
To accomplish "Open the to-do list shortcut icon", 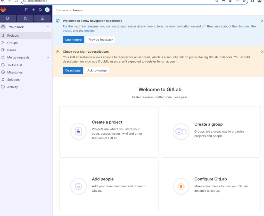I will [43, 18].
